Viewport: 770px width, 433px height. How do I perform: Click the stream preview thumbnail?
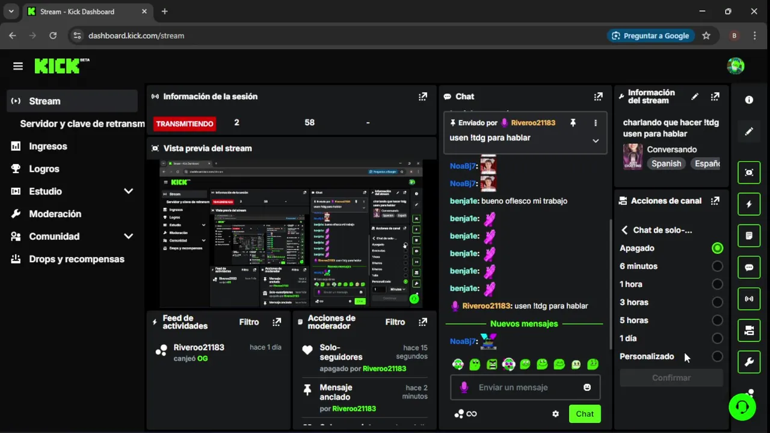[x=291, y=234]
